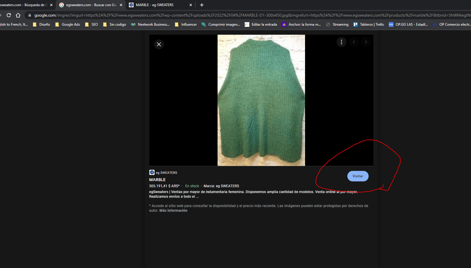Viewport: 471px width, 268px height.
Task: Open the Google Ads bookmarks folder
Action: pyautogui.click(x=67, y=24)
